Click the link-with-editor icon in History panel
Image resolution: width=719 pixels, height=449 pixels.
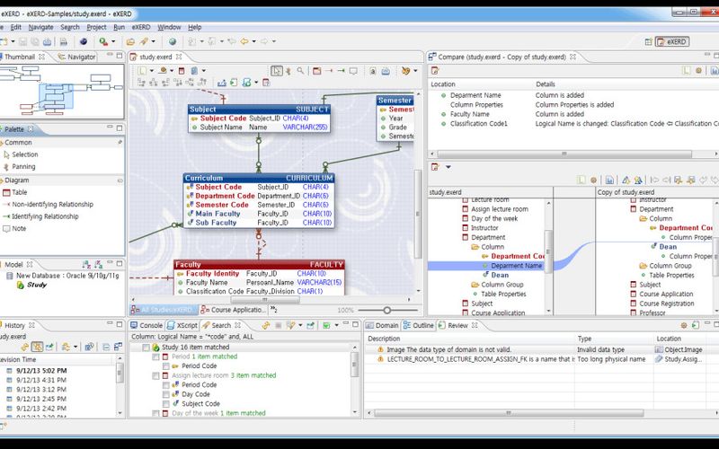pos(25,347)
